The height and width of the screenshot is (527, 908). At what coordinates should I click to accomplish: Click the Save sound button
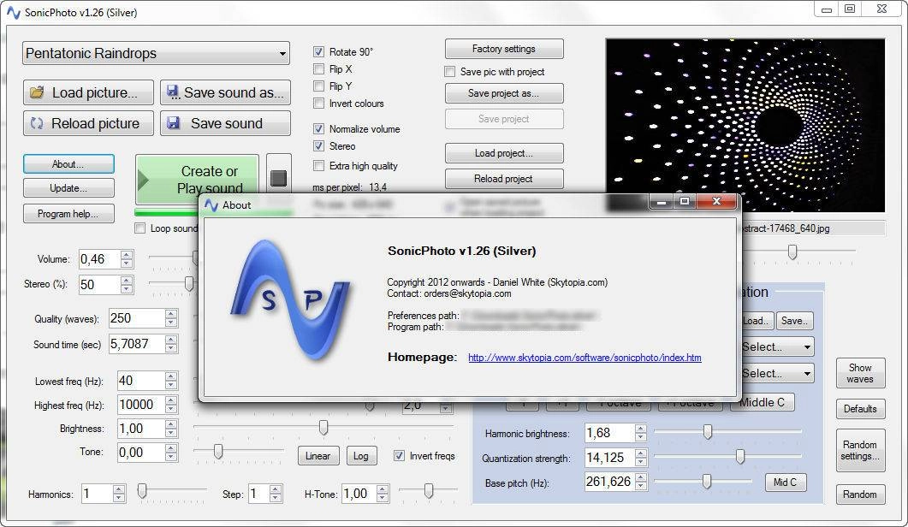click(x=225, y=123)
